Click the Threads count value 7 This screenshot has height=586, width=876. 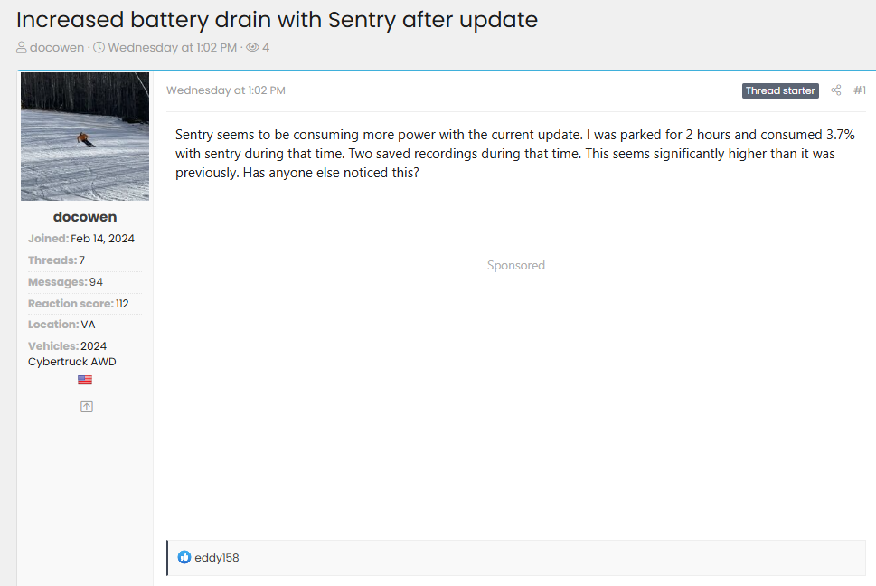(81, 260)
